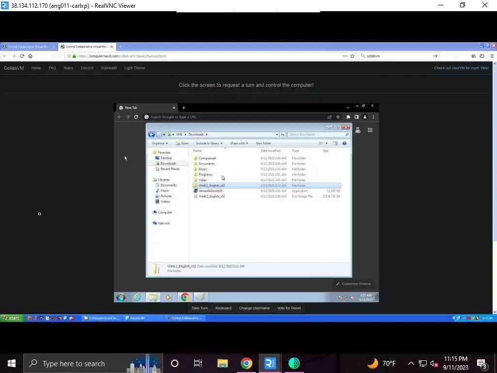Click Windows 7 Start orb in VM

coord(121,298)
